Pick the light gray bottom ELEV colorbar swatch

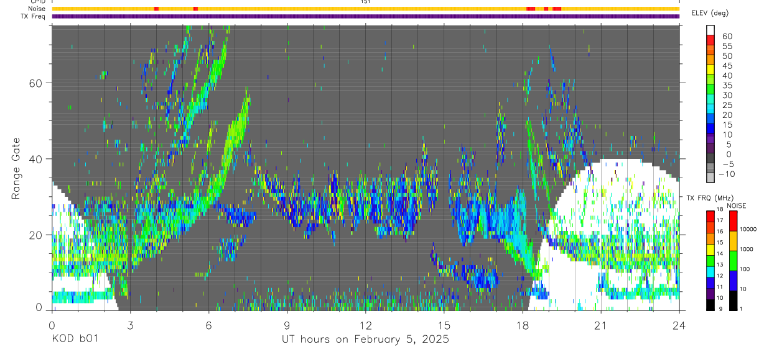710,178
